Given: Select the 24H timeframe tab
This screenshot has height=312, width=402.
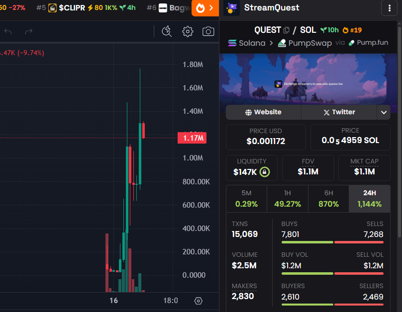Looking at the screenshot, I should 370,199.
